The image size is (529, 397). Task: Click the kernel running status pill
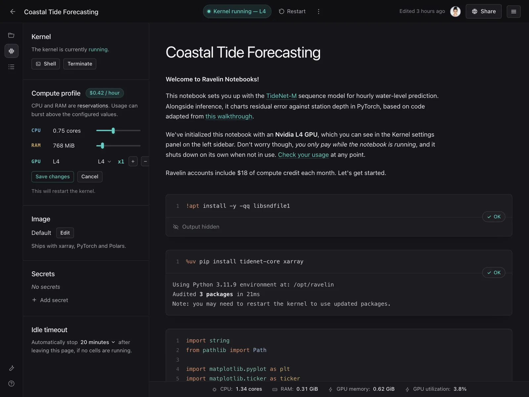coord(237,11)
